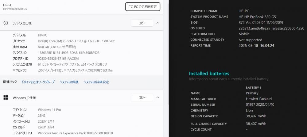The height and width of the screenshot is (137, 307).
Task: Select the battery report BIOS value R72
Action: point(261,22)
